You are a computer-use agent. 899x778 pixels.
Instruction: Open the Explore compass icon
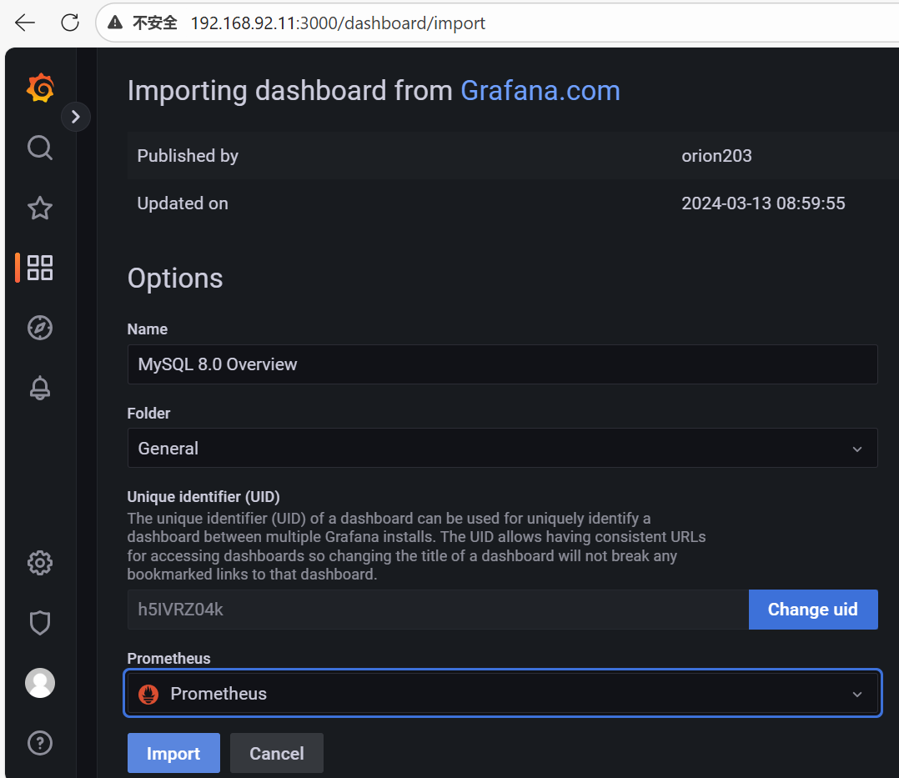(40, 328)
